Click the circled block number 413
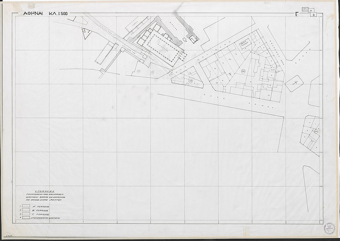Viewport: 340px width, 241px height. click(190, 81)
